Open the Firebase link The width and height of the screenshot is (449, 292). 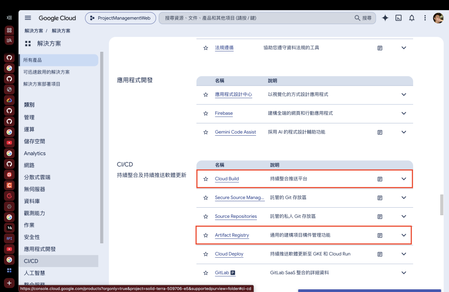[224, 113]
